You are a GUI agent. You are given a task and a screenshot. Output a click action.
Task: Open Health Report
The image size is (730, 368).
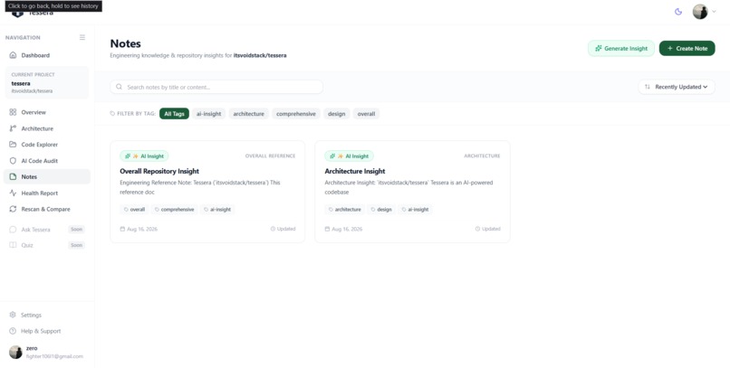click(46, 193)
